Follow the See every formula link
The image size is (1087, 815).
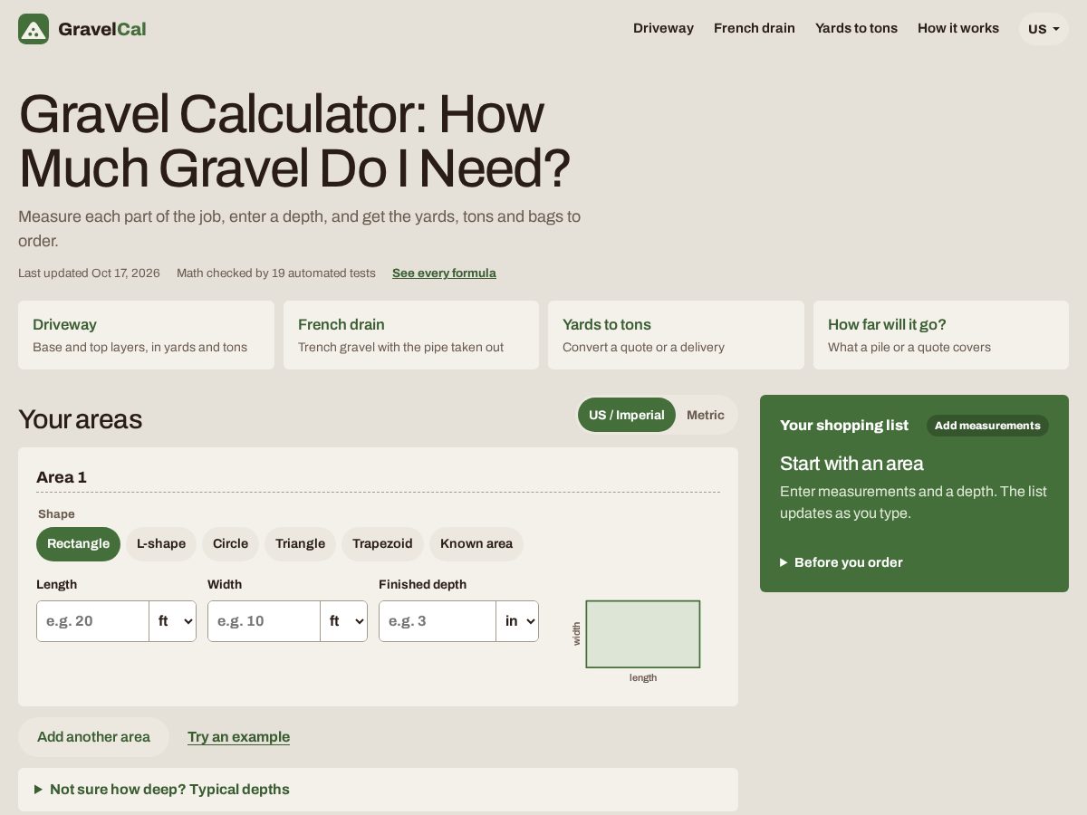point(444,273)
